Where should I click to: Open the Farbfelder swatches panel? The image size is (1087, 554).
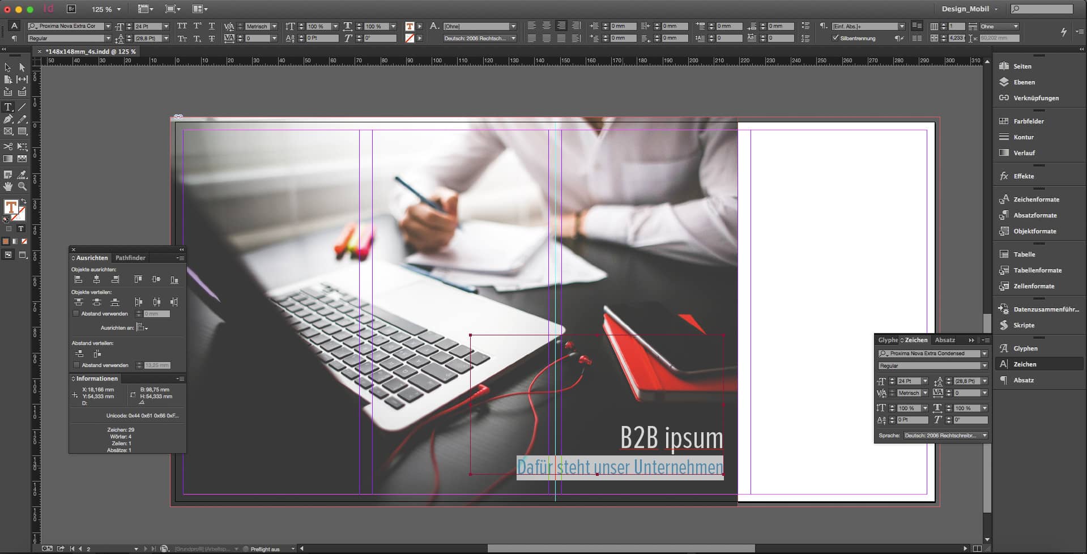coord(1028,121)
